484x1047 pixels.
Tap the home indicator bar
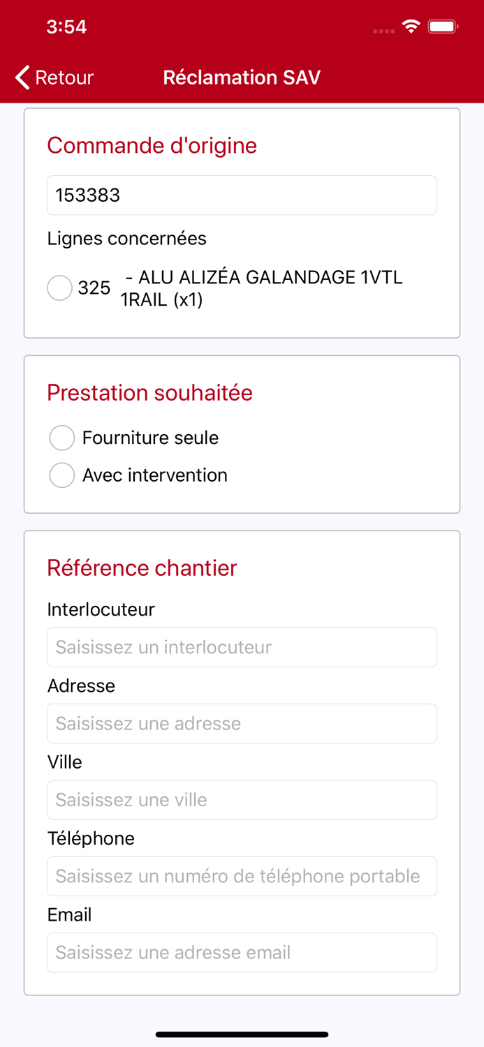242,1034
